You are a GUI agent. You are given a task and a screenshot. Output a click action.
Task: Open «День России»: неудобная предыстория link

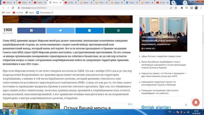click(161, 56)
